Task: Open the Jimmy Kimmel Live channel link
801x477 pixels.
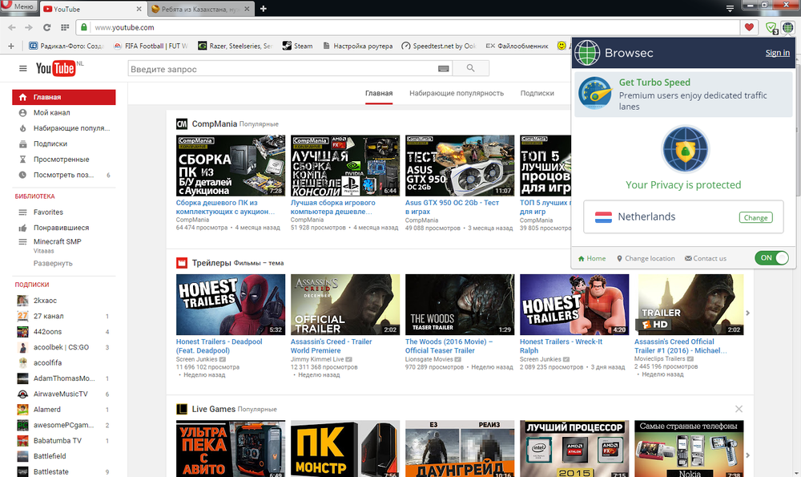Action: 317,359
